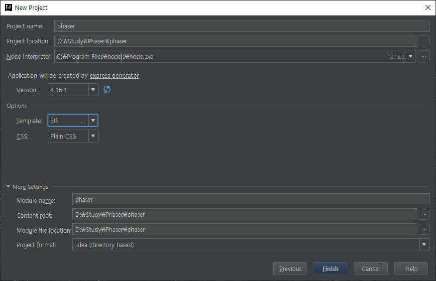The height and width of the screenshot is (281, 436).
Task: Open Help for this dialog
Action: [x=411, y=269]
